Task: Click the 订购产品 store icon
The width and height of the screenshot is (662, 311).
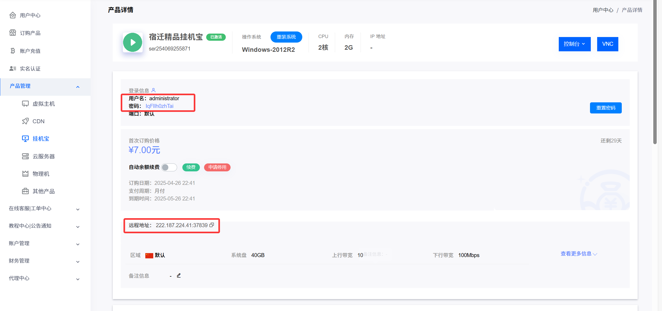Action: point(12,33)
